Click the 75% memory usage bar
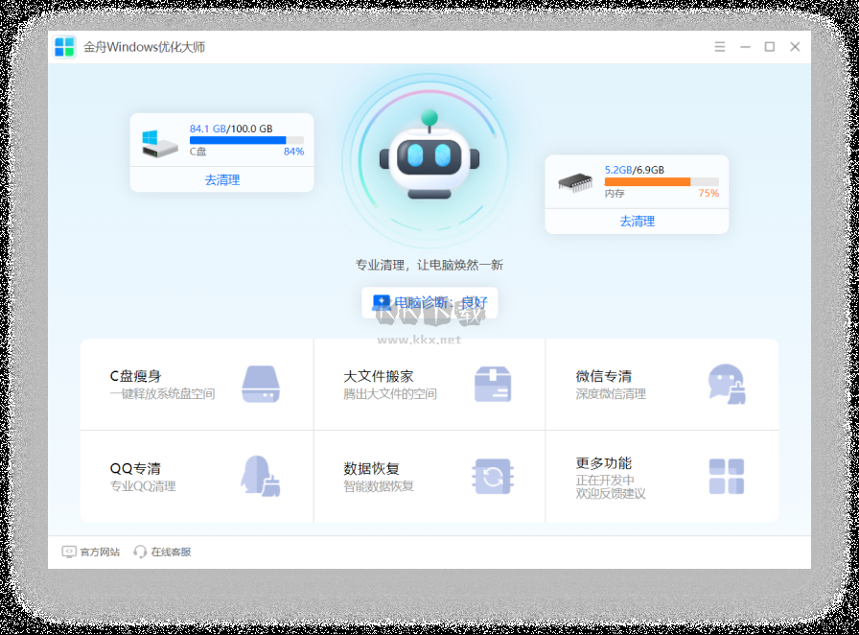 (x=662, y=178)
